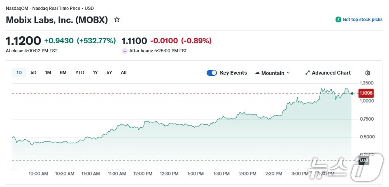
Task: Click the After hours moon icon
Action: (x=125, y=51)
